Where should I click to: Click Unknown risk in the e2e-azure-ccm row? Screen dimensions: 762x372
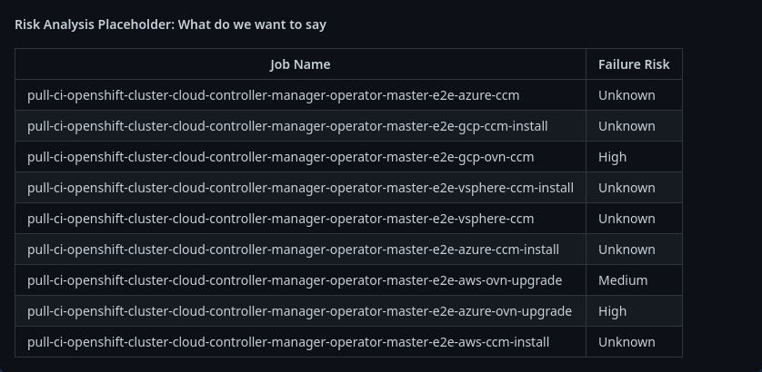(x=627, y=95)
